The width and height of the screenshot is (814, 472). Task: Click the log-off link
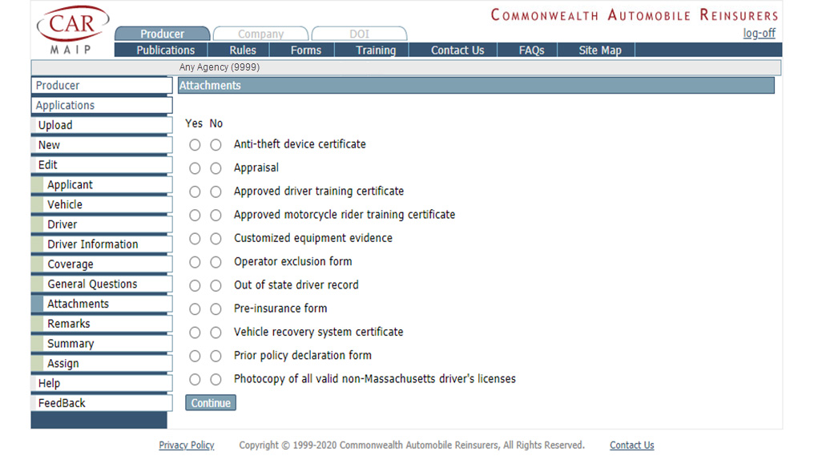[x=759, y=34]
